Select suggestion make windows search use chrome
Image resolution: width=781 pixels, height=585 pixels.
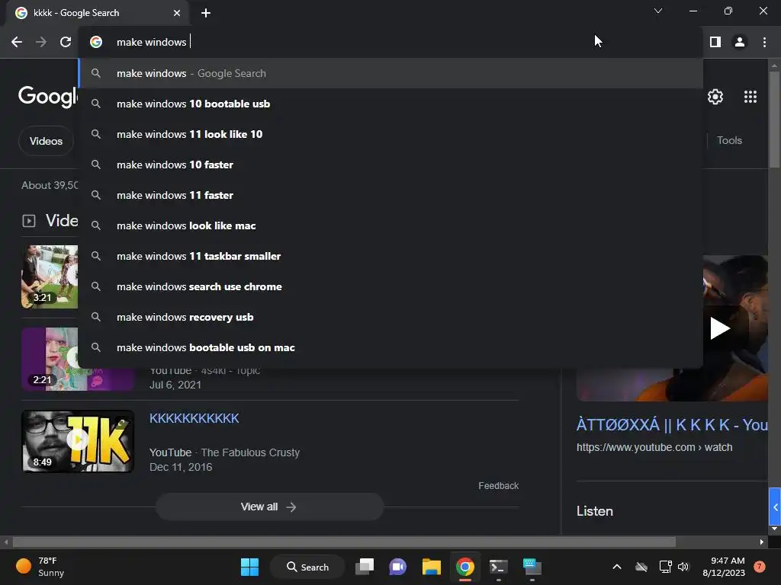(391, 286)
